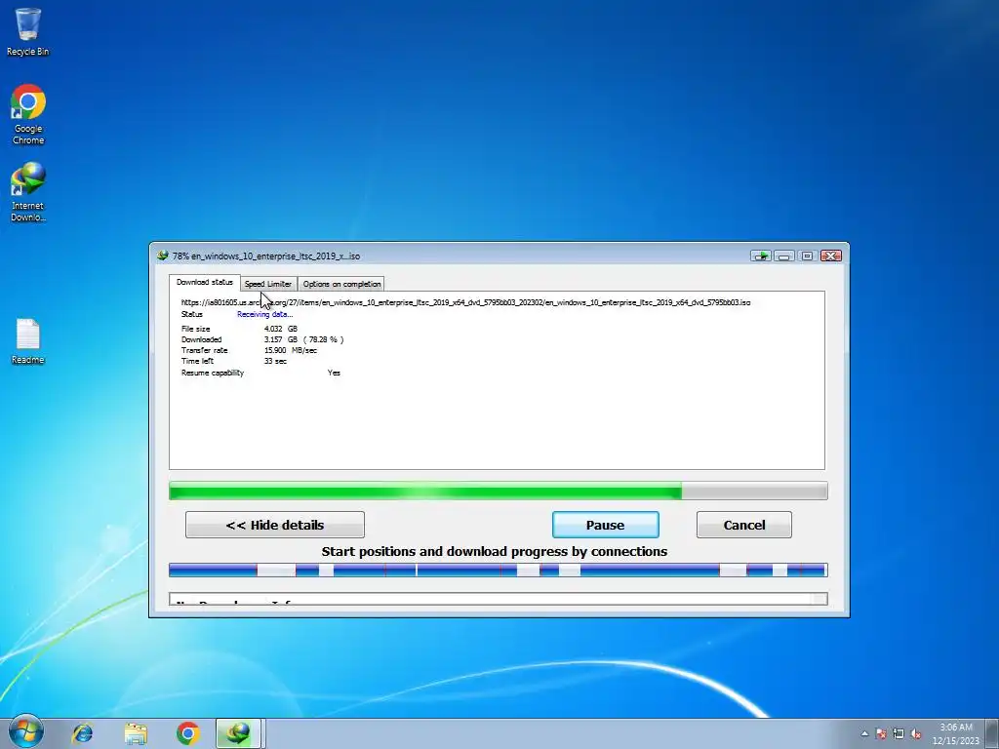Click the window title '78% en_windows_10_enterprise...'
999x749 pixels.
pos(266,256)
